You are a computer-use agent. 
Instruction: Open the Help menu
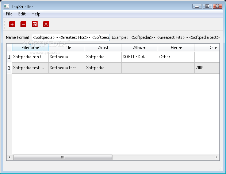(x=36, y=14)
